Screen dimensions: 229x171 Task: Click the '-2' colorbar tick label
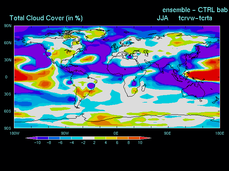click(83, 142)
